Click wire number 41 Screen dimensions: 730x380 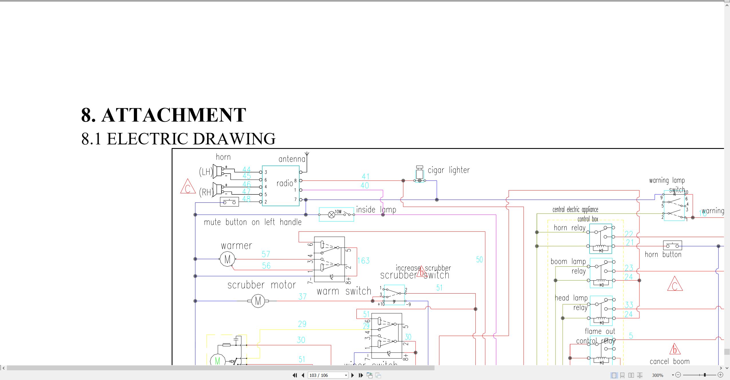click(366, 176)
